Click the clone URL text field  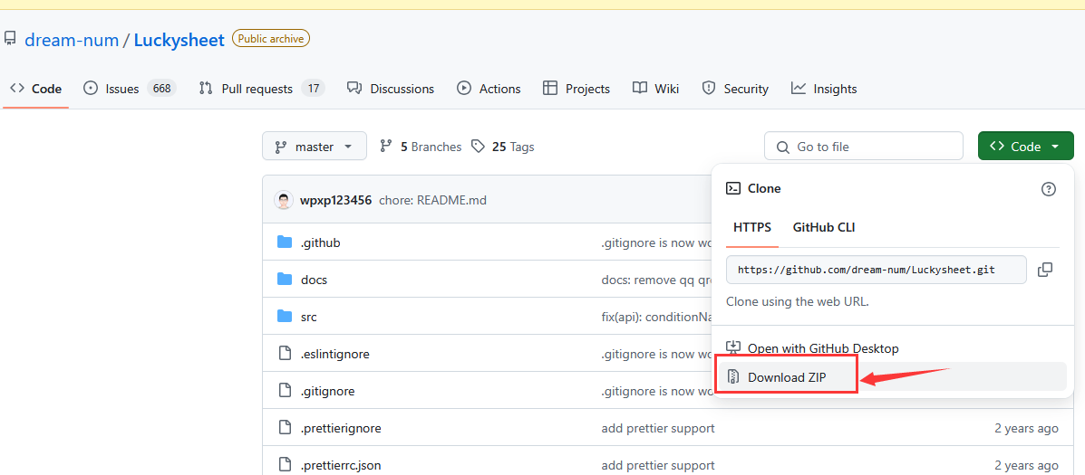coord(876,270)
